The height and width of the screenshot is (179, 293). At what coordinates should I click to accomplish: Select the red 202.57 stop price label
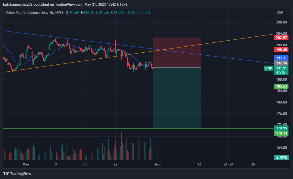(x=281, y=38)
